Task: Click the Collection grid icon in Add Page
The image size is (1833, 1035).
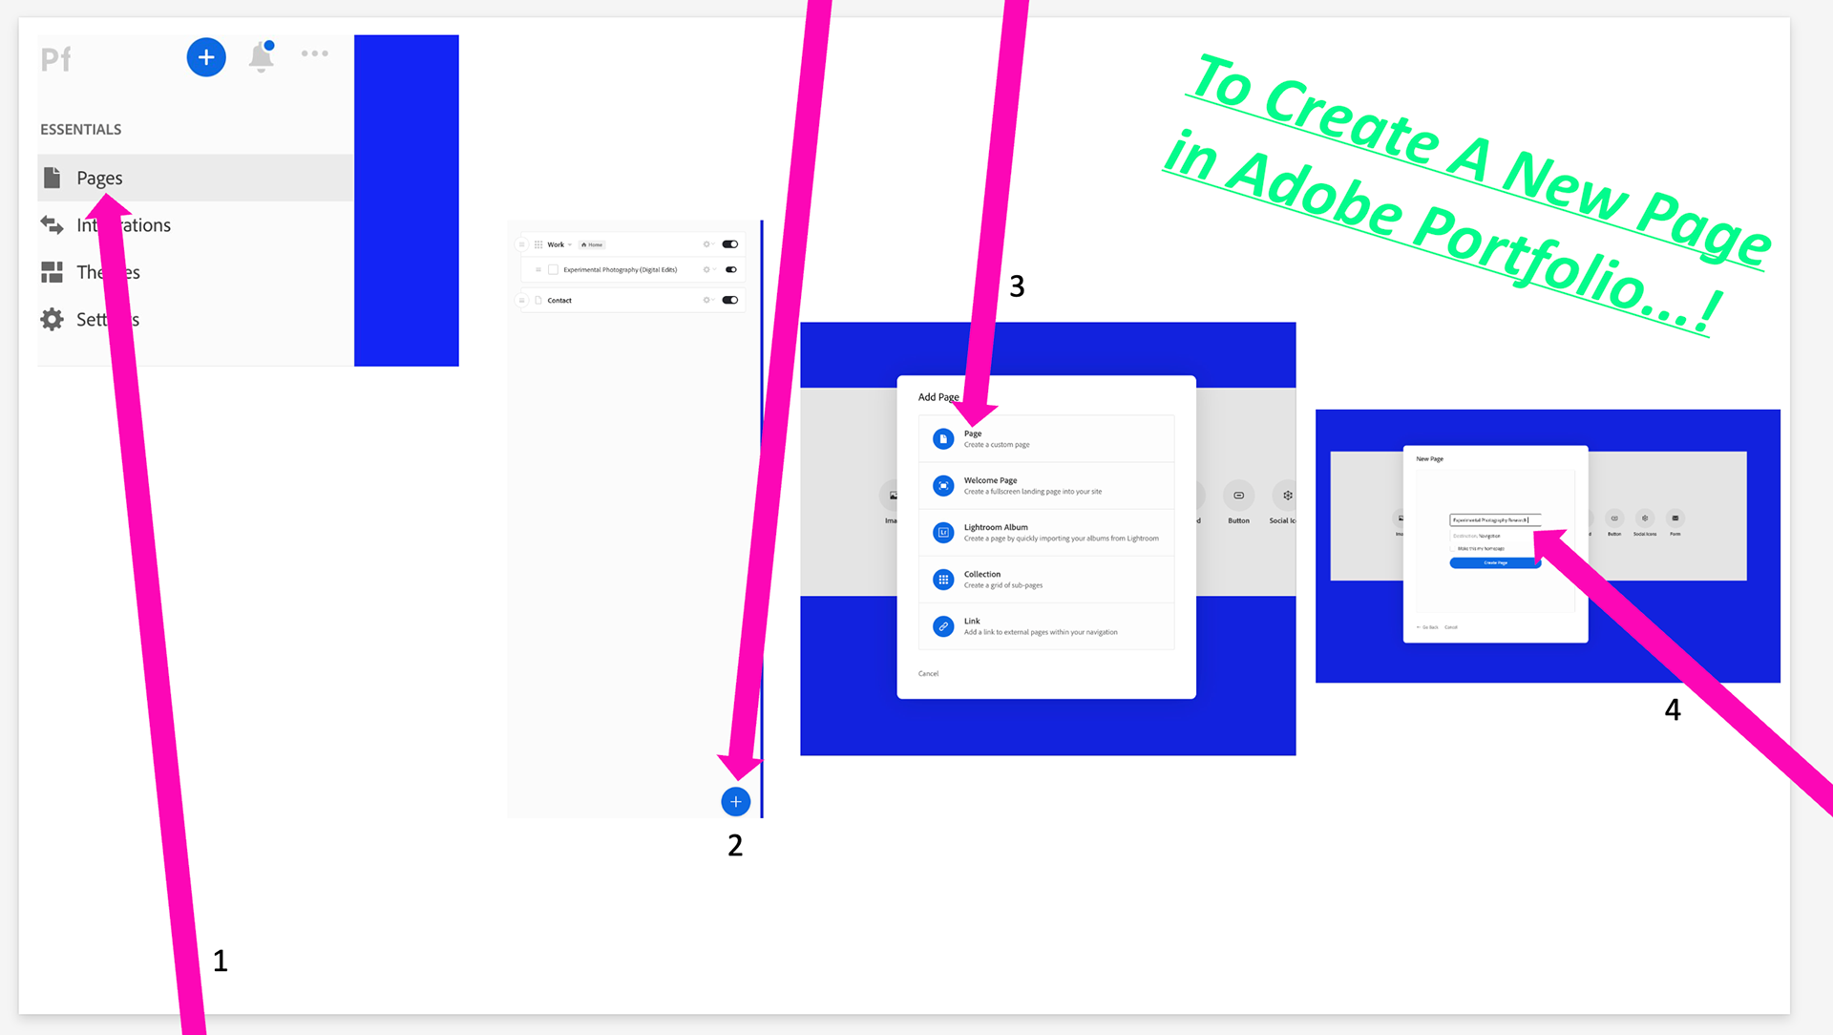Action: click(943, 580)
